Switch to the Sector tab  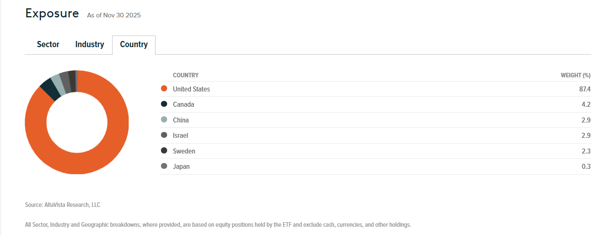[48, 45]
